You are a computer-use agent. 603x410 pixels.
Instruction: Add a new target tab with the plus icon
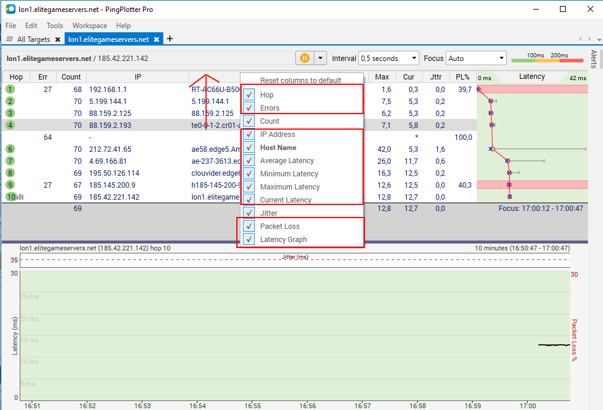pos(170,38)
